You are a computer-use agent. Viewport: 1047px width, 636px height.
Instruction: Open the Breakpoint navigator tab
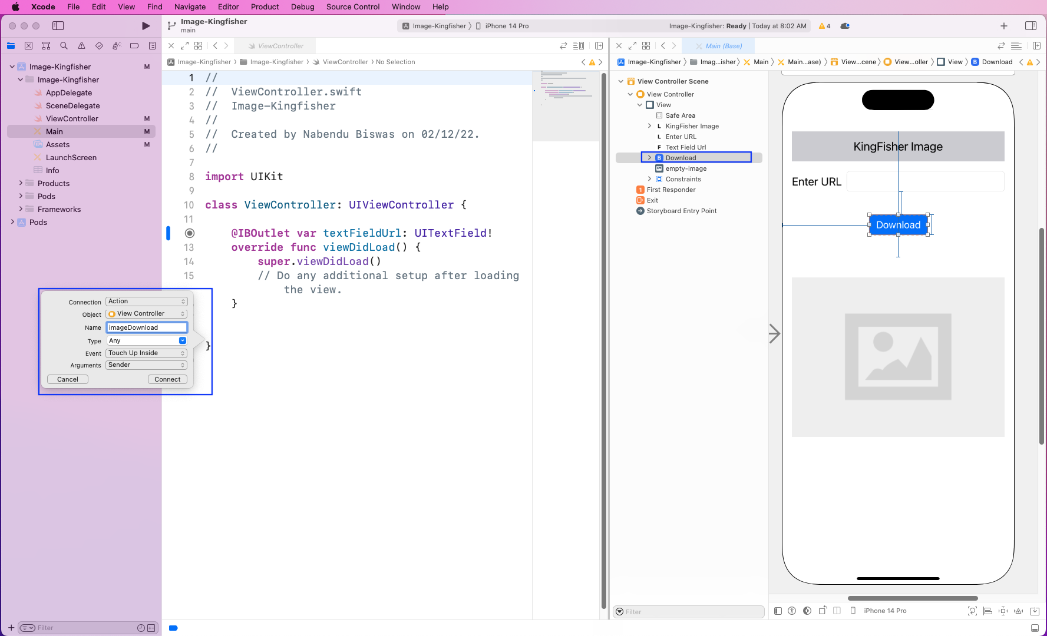pos(134,46)
